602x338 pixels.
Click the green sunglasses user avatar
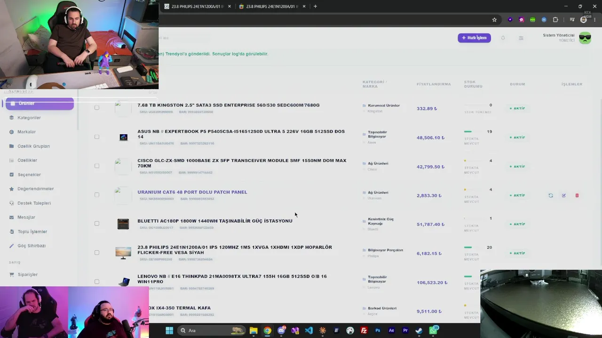point(585,38)
